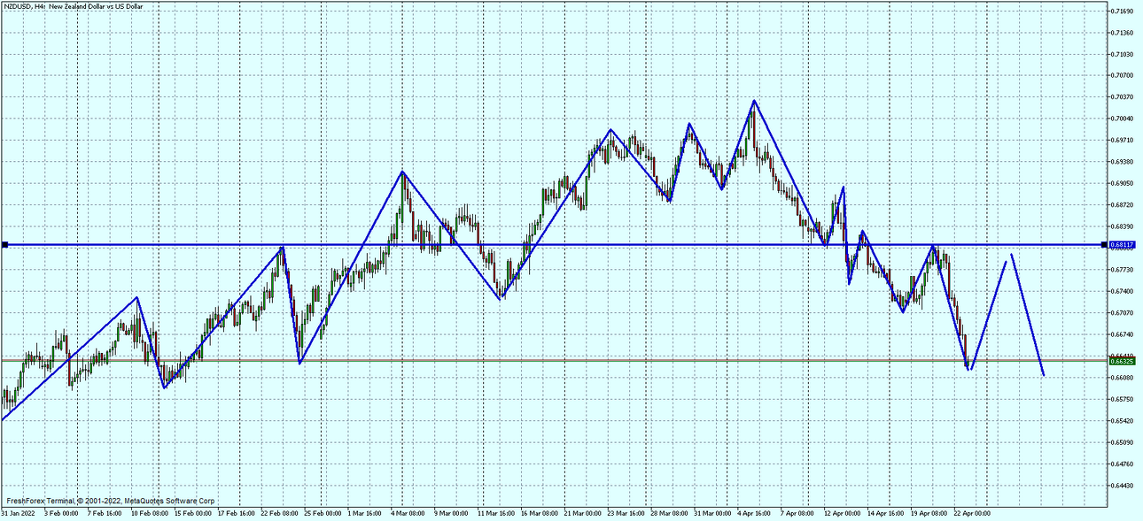1143x521 pixels.
Task: Click the 19 Apr 08:00 time label
Action: coord(929,513)
